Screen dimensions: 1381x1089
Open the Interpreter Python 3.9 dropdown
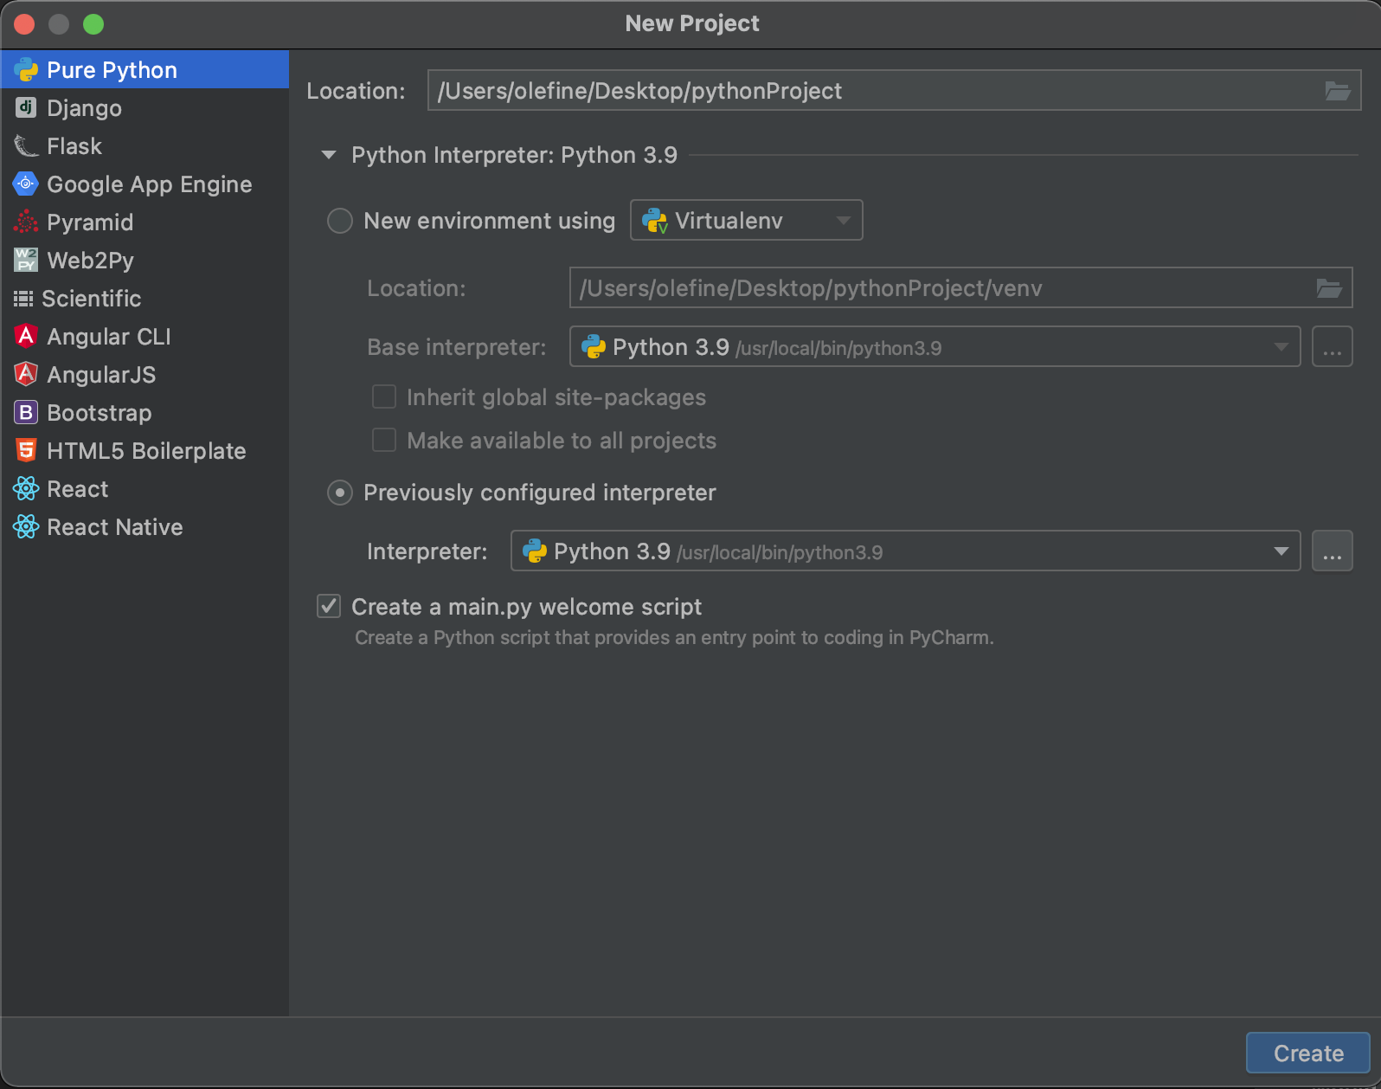click(905, 551)
